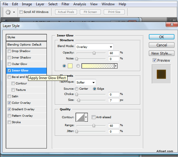Enable the Drop Shadow checkbox
178x157 pixels.
(9, 51)
